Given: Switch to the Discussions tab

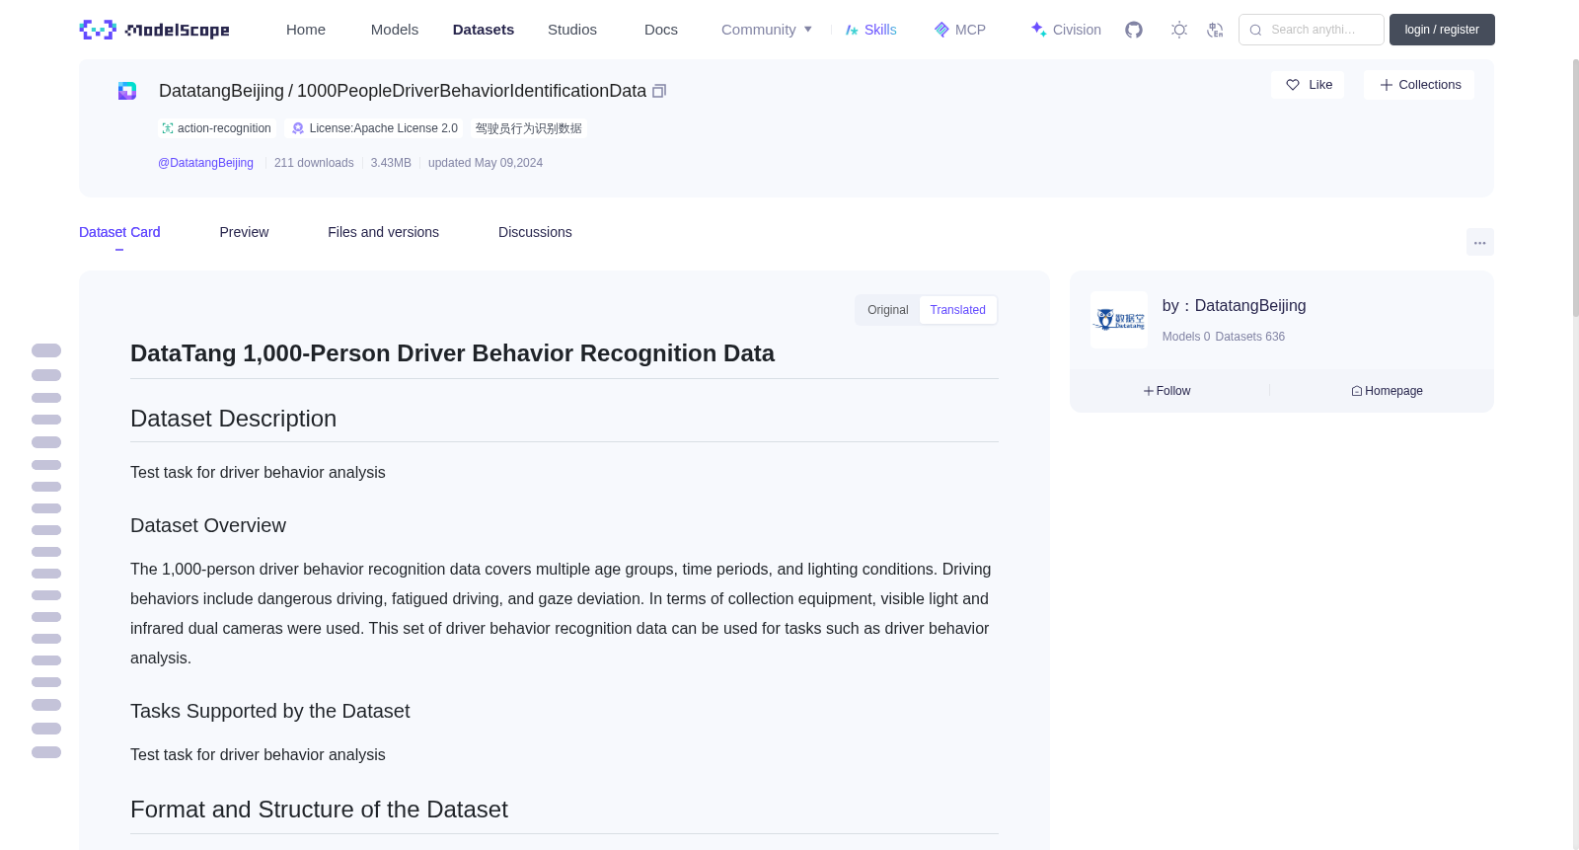Looking at the screenshot, I should 535,232.
